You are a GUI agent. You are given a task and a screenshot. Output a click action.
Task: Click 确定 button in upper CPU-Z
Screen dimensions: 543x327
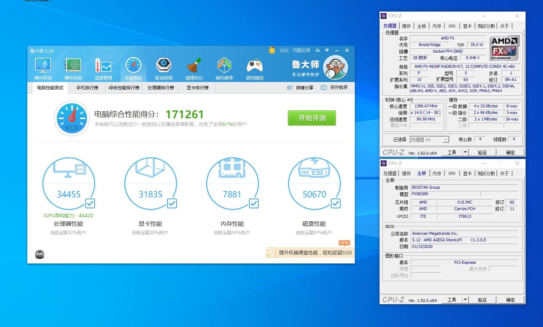pyautogui.click(x=510, y=152)
